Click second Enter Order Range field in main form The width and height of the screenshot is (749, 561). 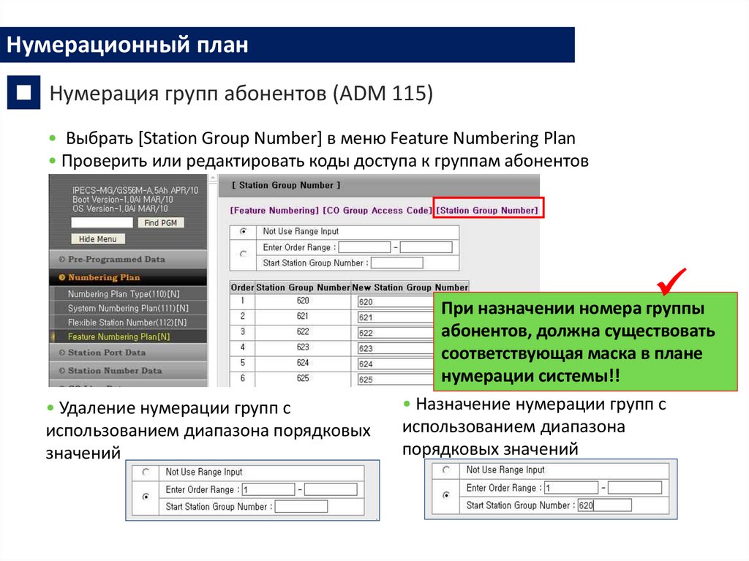[x=426, y=247]
